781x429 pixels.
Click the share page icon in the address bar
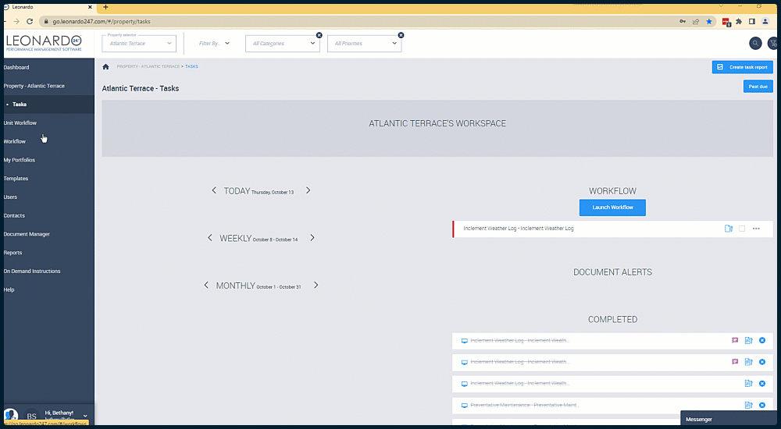[696, 21]
